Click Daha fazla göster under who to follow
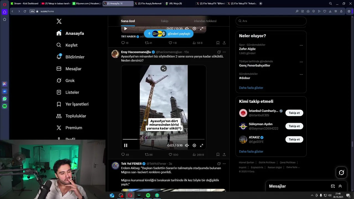Screen dimensions: 354x199 point(251,151)
